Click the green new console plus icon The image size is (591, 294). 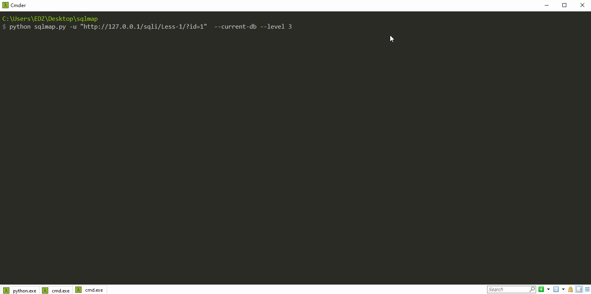pos(541,290)
